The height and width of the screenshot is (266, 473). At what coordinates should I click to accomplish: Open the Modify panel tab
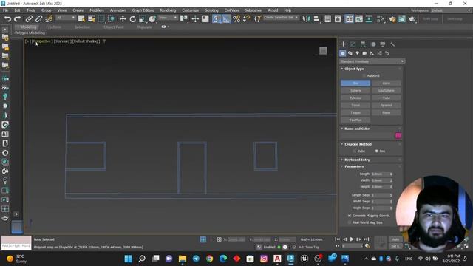click(x=353, y=44)
